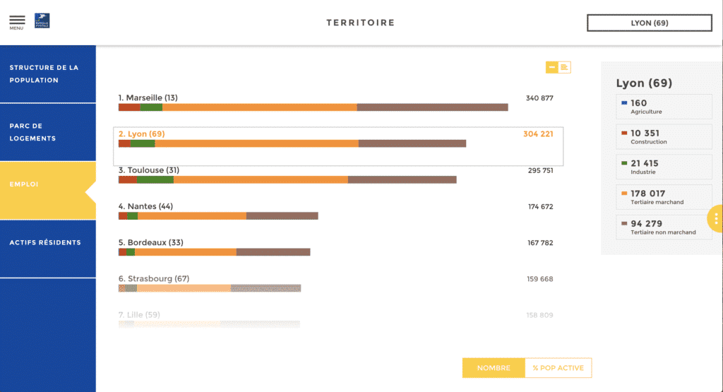Click the yellow three-dots side handle
Viewport: 723px width, 392px height.
[x=717, y=219]
